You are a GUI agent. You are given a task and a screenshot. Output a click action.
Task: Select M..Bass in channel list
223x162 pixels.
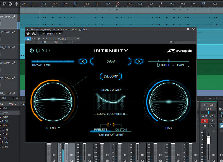(x=10, y=117)
